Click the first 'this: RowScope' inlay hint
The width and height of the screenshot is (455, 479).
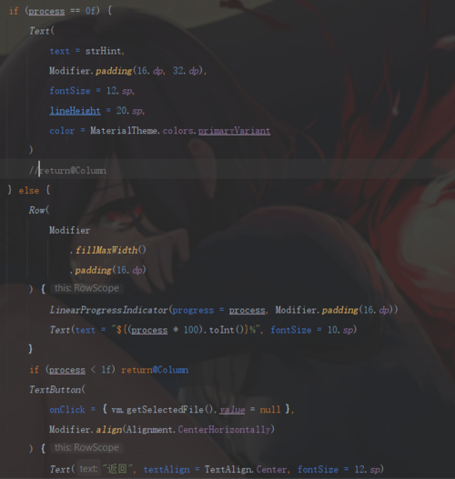coord(86,288)
